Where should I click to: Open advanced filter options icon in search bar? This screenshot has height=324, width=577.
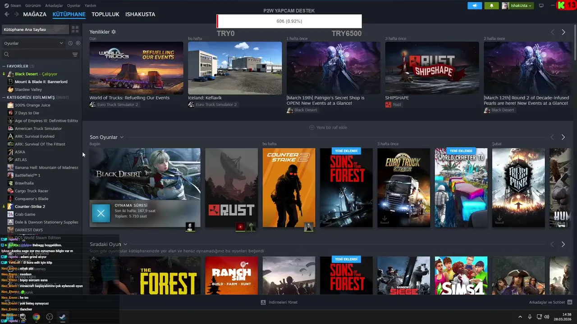tap(75, 54)
